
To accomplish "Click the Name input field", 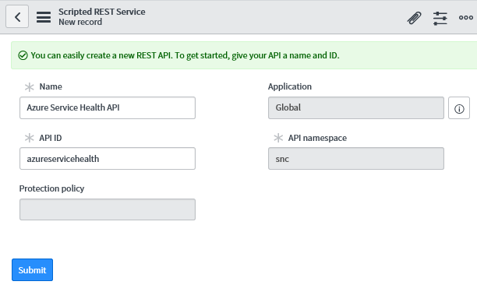I will coord(108,108).
